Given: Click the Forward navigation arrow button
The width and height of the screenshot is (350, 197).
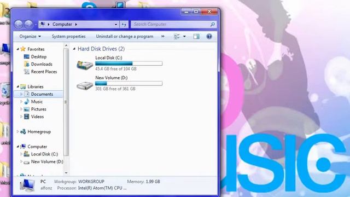Looking at the screenshot, I should [x=28, y=24].
